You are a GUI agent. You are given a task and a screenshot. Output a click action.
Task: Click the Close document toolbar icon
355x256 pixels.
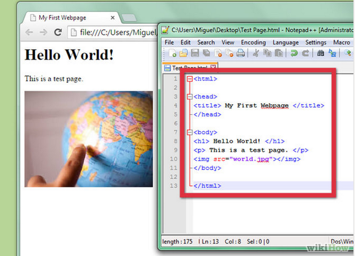coord(218,53)
